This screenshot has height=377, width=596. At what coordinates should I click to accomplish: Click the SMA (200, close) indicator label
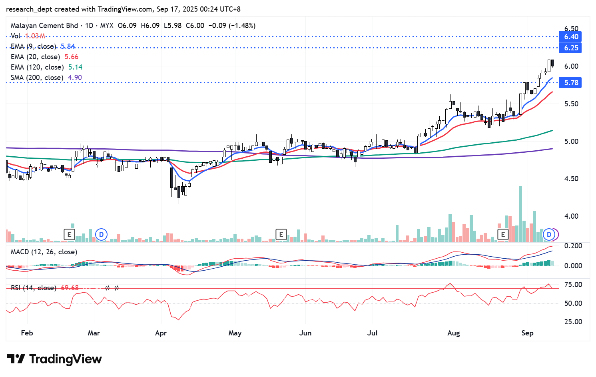pyautogui.click(x=37, y=78)
